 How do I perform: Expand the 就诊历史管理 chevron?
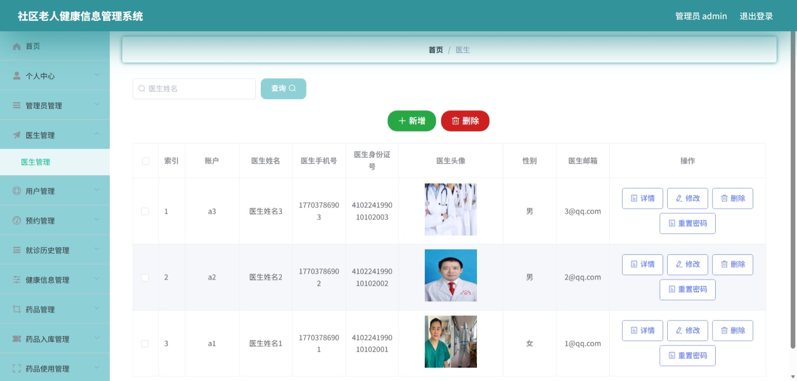pyautogui.click(x=97, y=249)
